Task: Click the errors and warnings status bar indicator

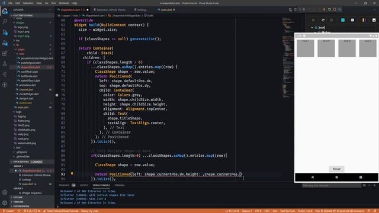Action: 32,211
